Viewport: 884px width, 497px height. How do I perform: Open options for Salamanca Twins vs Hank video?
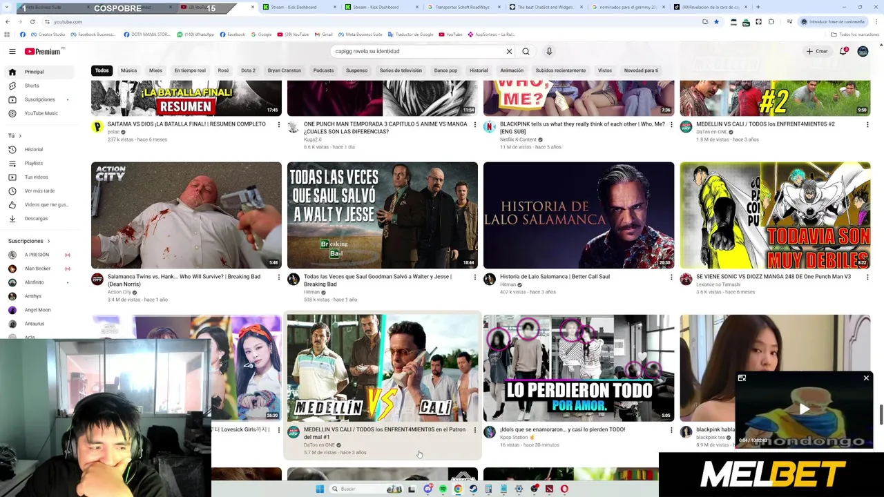pos(279,277)
